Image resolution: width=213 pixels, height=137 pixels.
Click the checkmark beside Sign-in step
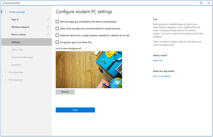point(48,19)
